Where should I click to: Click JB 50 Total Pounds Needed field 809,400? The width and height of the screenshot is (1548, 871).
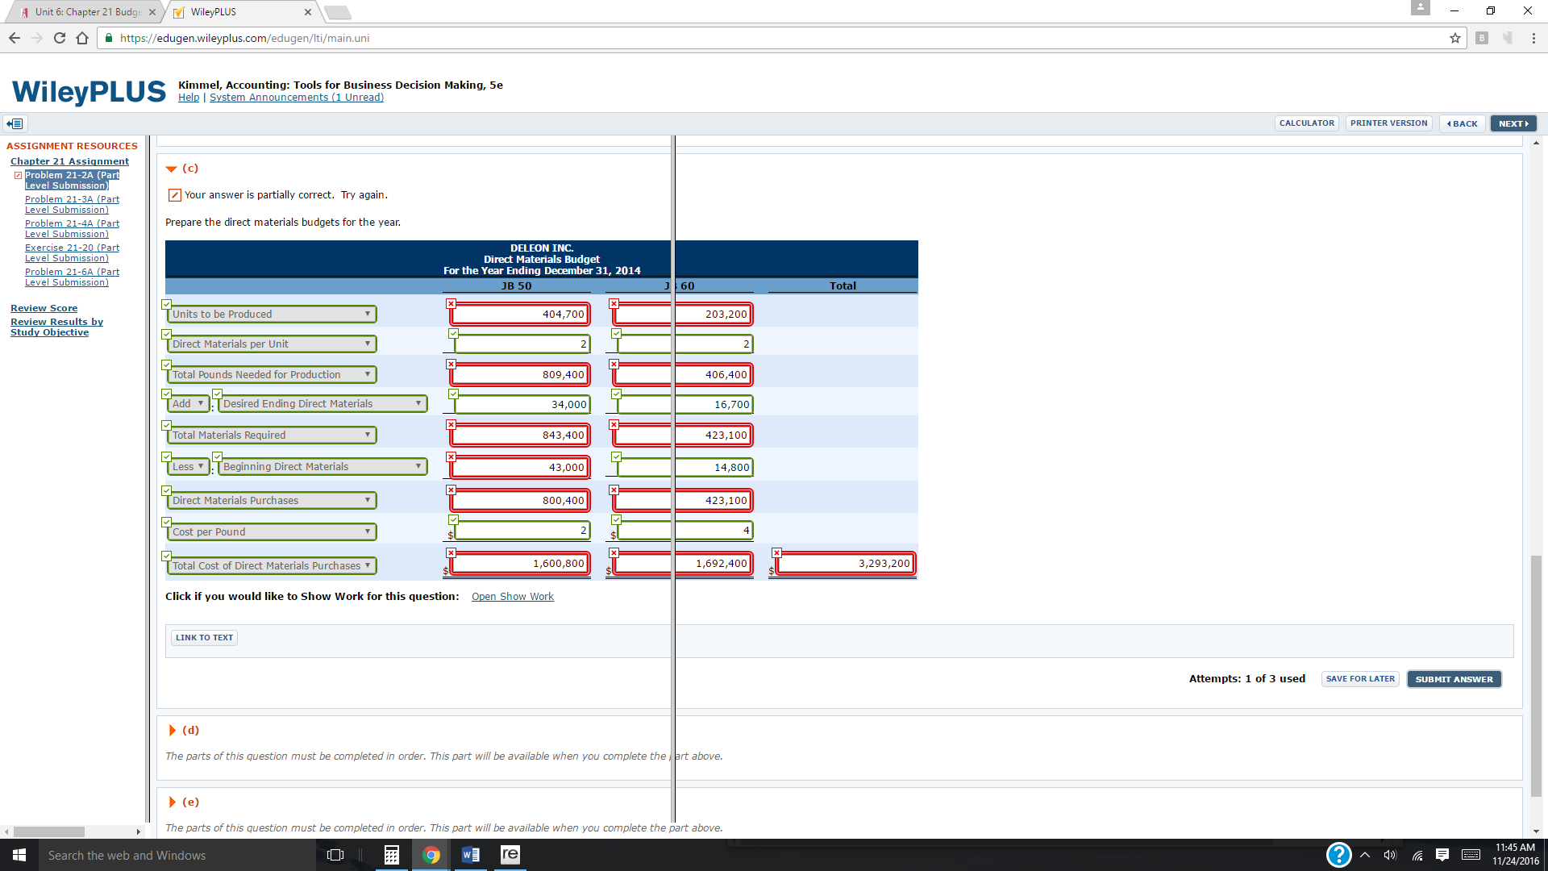tap(520, 375)
